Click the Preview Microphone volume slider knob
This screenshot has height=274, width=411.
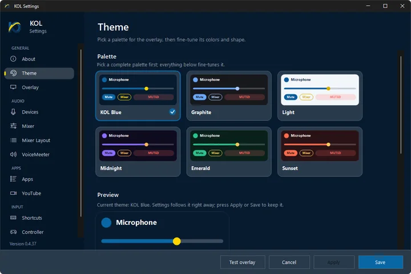pyautogui.click(x=176, y=241)
